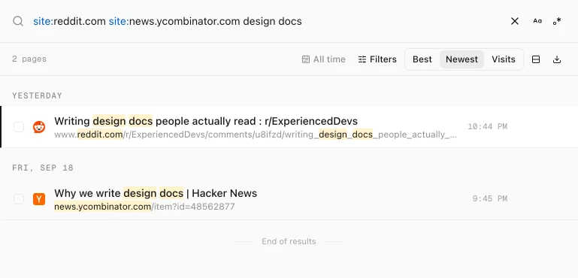Download results with export icon

click(557, 59)
